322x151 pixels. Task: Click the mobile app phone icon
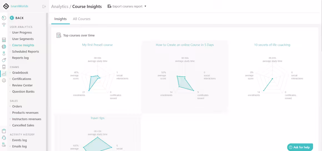click(x=4, y=67)
